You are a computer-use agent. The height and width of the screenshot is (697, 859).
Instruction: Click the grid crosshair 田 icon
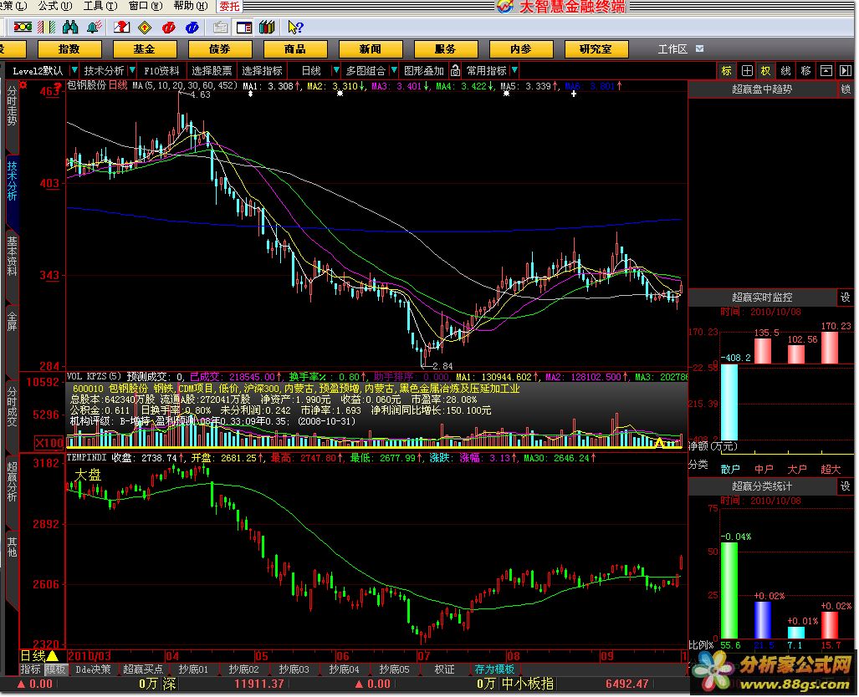747,71
